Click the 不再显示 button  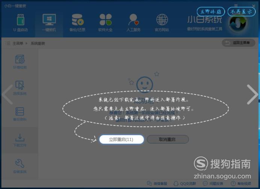pyautogui.click(x=242, y=12)
